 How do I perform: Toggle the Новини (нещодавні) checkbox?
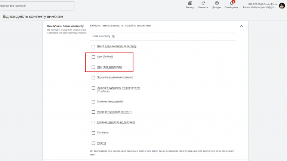[x=93, y=101]
